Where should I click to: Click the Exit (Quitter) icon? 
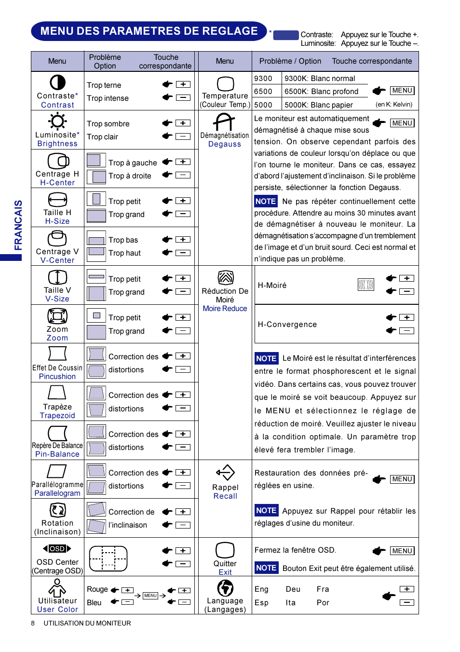point(225,550)
